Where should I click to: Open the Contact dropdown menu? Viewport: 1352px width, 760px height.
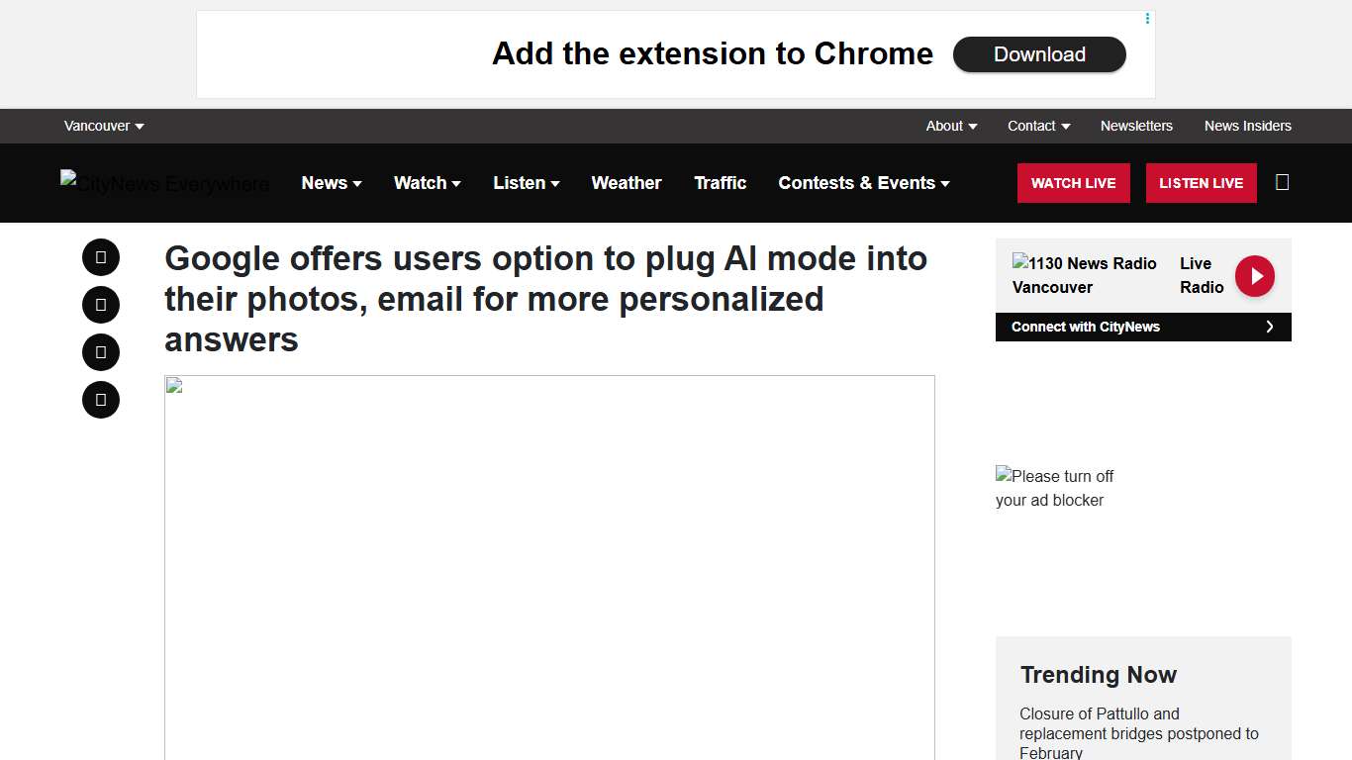coord(1038,126)
